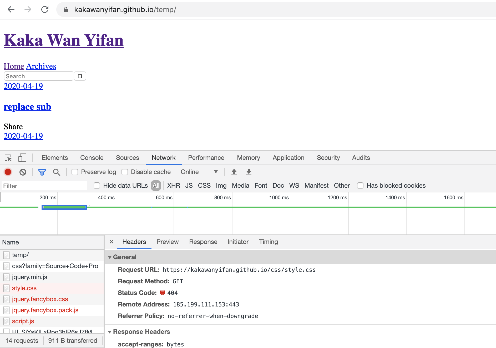Open the Online throttling dropdown
The height and width of the screenshot is (348, 496).
tap(199, 172)
